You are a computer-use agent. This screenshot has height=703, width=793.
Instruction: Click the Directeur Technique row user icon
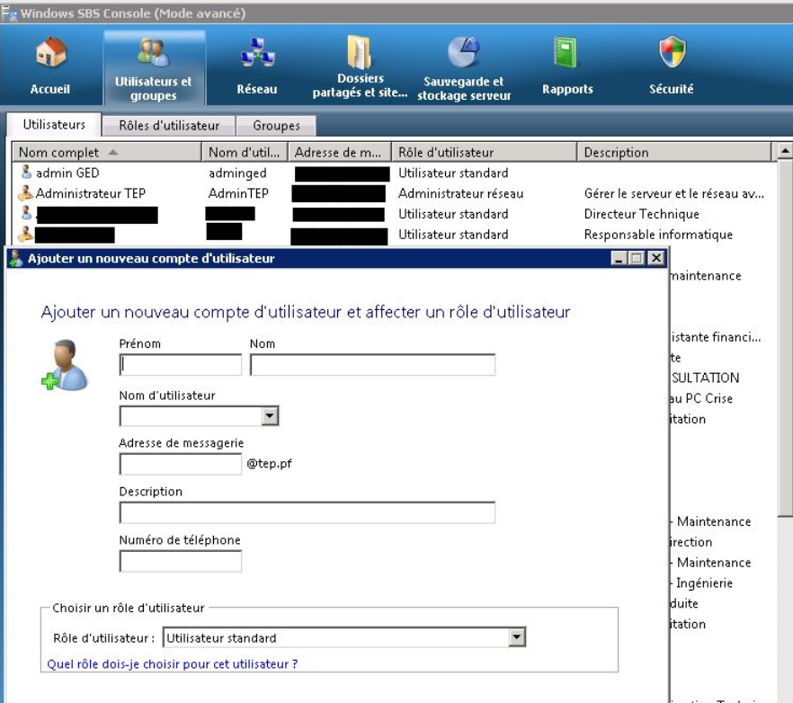(26, 213)
